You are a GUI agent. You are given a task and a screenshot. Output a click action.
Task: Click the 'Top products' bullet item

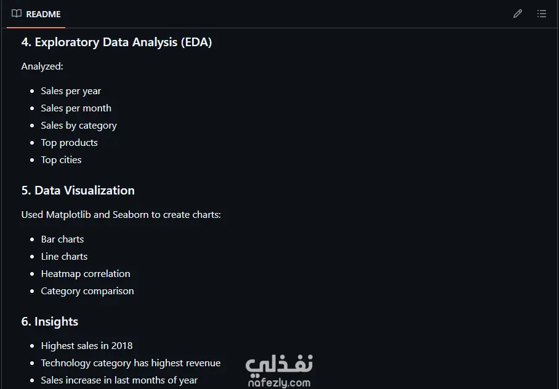point(69,143)
